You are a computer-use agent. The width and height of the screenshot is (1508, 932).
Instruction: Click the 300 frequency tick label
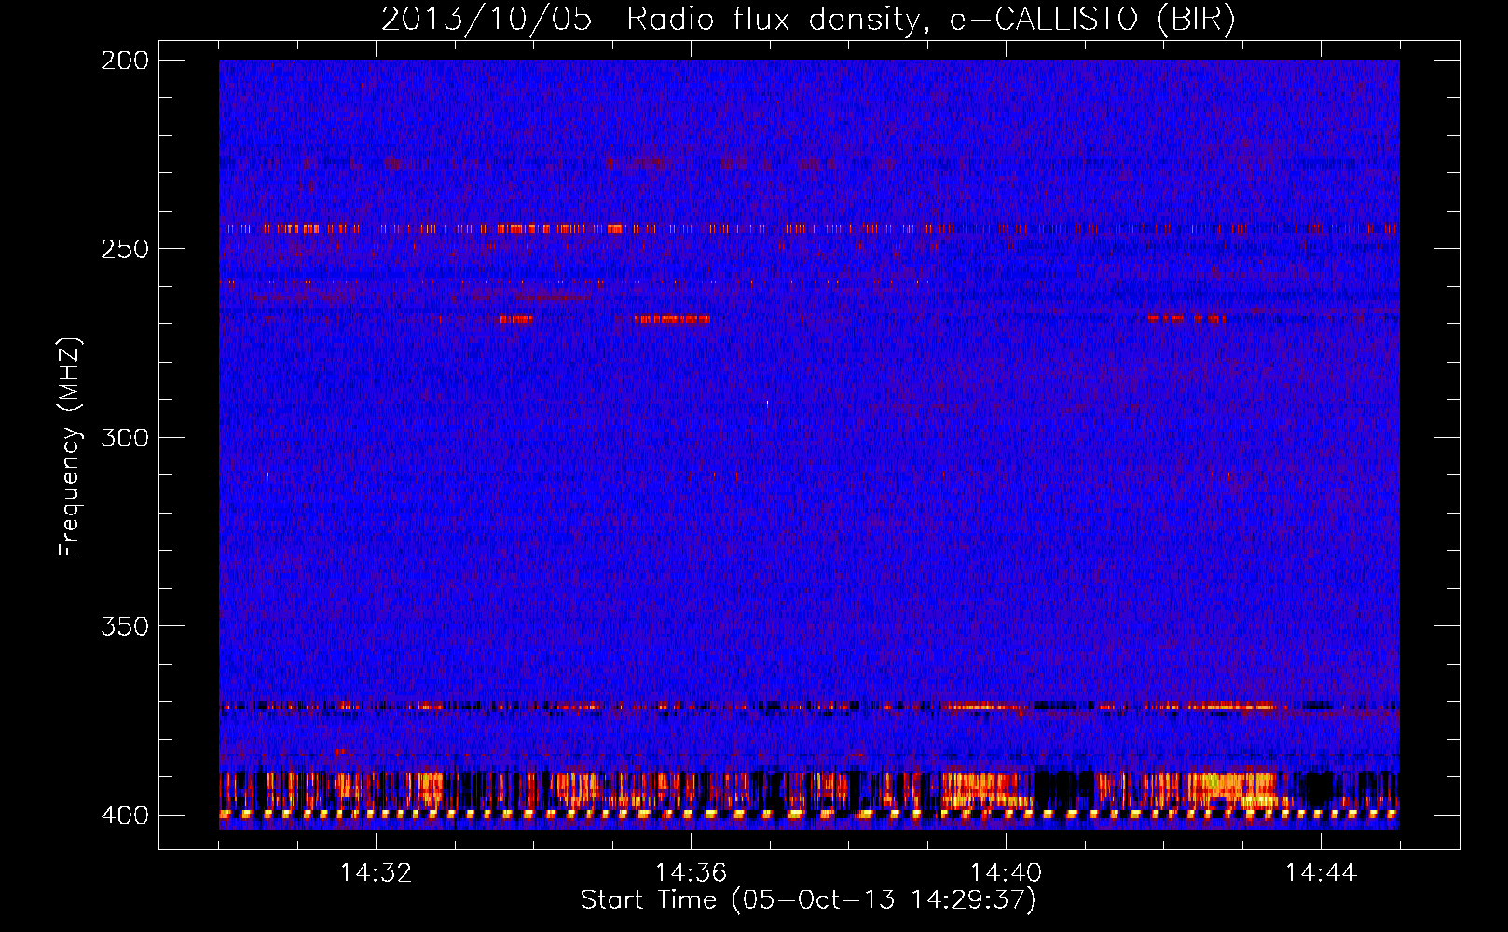click(x=125, y=437)
